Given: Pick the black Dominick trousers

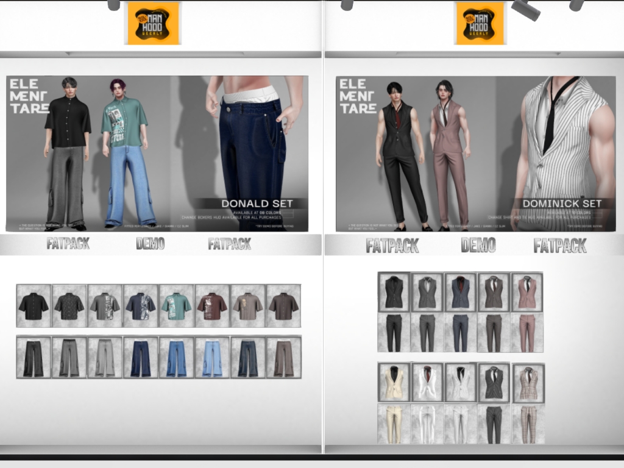Looking at the screenshot, I should 394,333.
